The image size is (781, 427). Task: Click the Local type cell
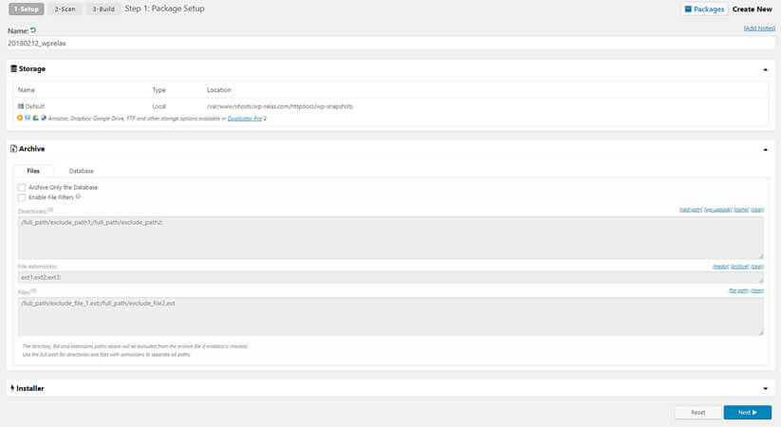[x=158, y=106]
